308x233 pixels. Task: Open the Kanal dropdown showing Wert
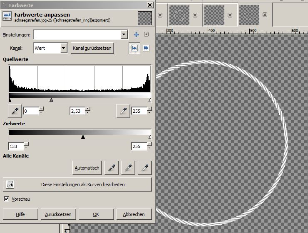click(63, 48)
